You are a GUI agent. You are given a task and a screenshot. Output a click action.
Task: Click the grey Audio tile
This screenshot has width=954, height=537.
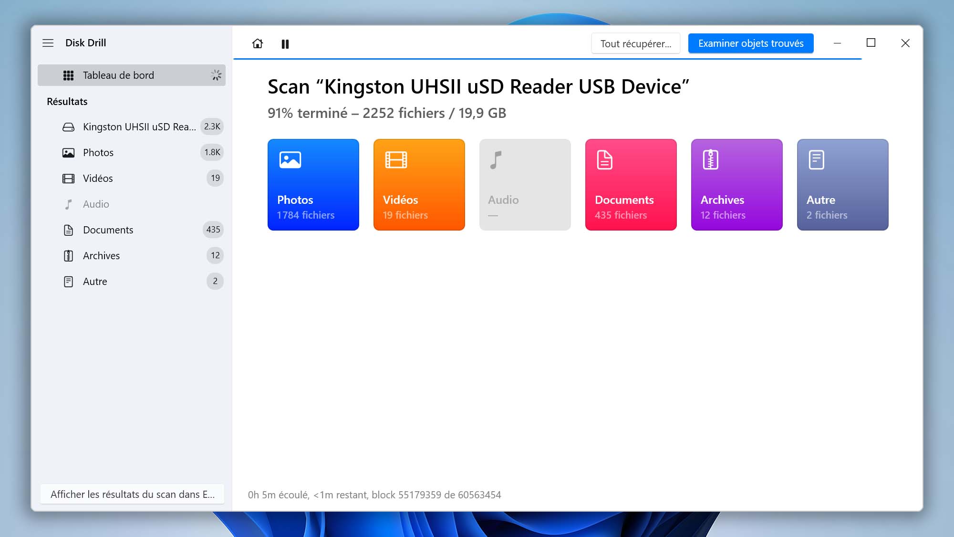525,185
